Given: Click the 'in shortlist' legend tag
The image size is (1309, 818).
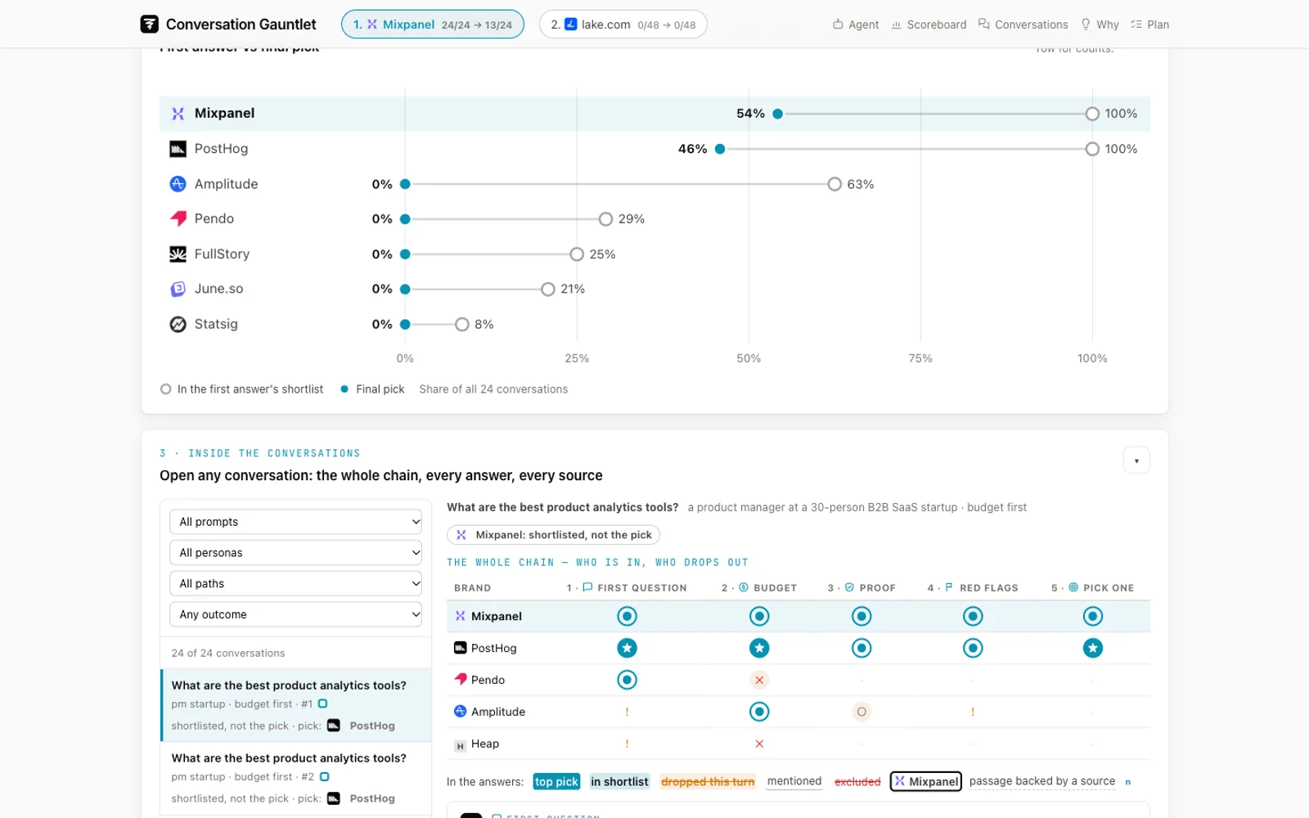Looking at the screenshot, I should (x=619, y=782).
